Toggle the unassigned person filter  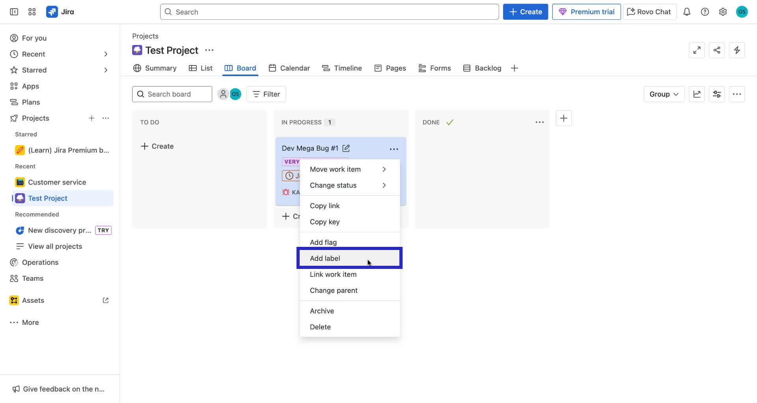pyautogui.click(x=224, y=94)
